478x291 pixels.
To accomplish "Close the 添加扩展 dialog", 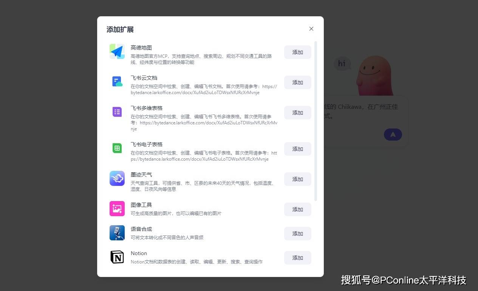I will click(311, 29).
